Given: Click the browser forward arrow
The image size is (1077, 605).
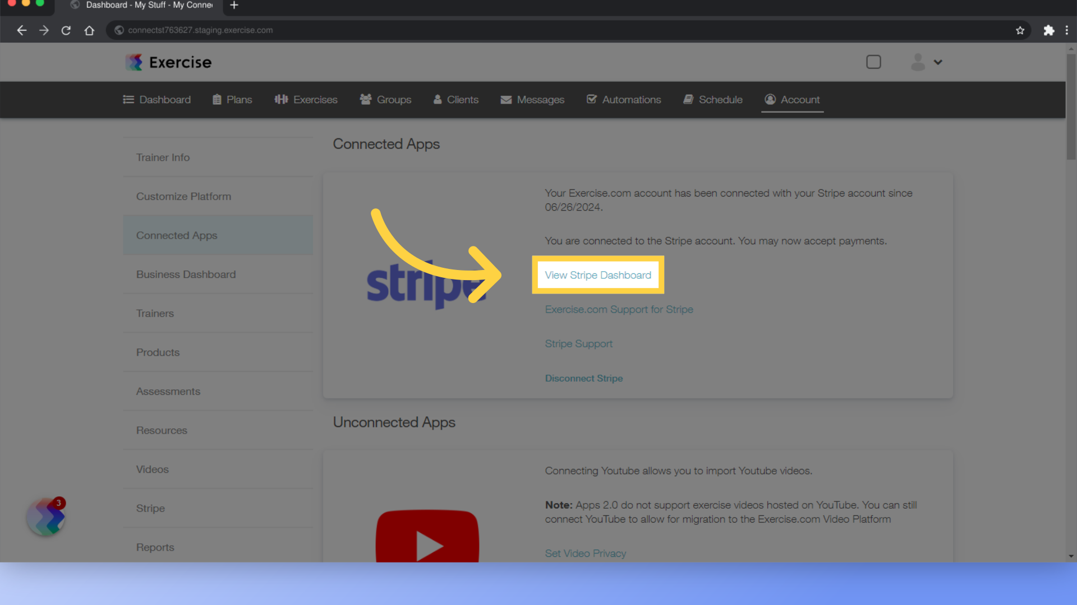Looking at the screenshot, I should 44,30.
